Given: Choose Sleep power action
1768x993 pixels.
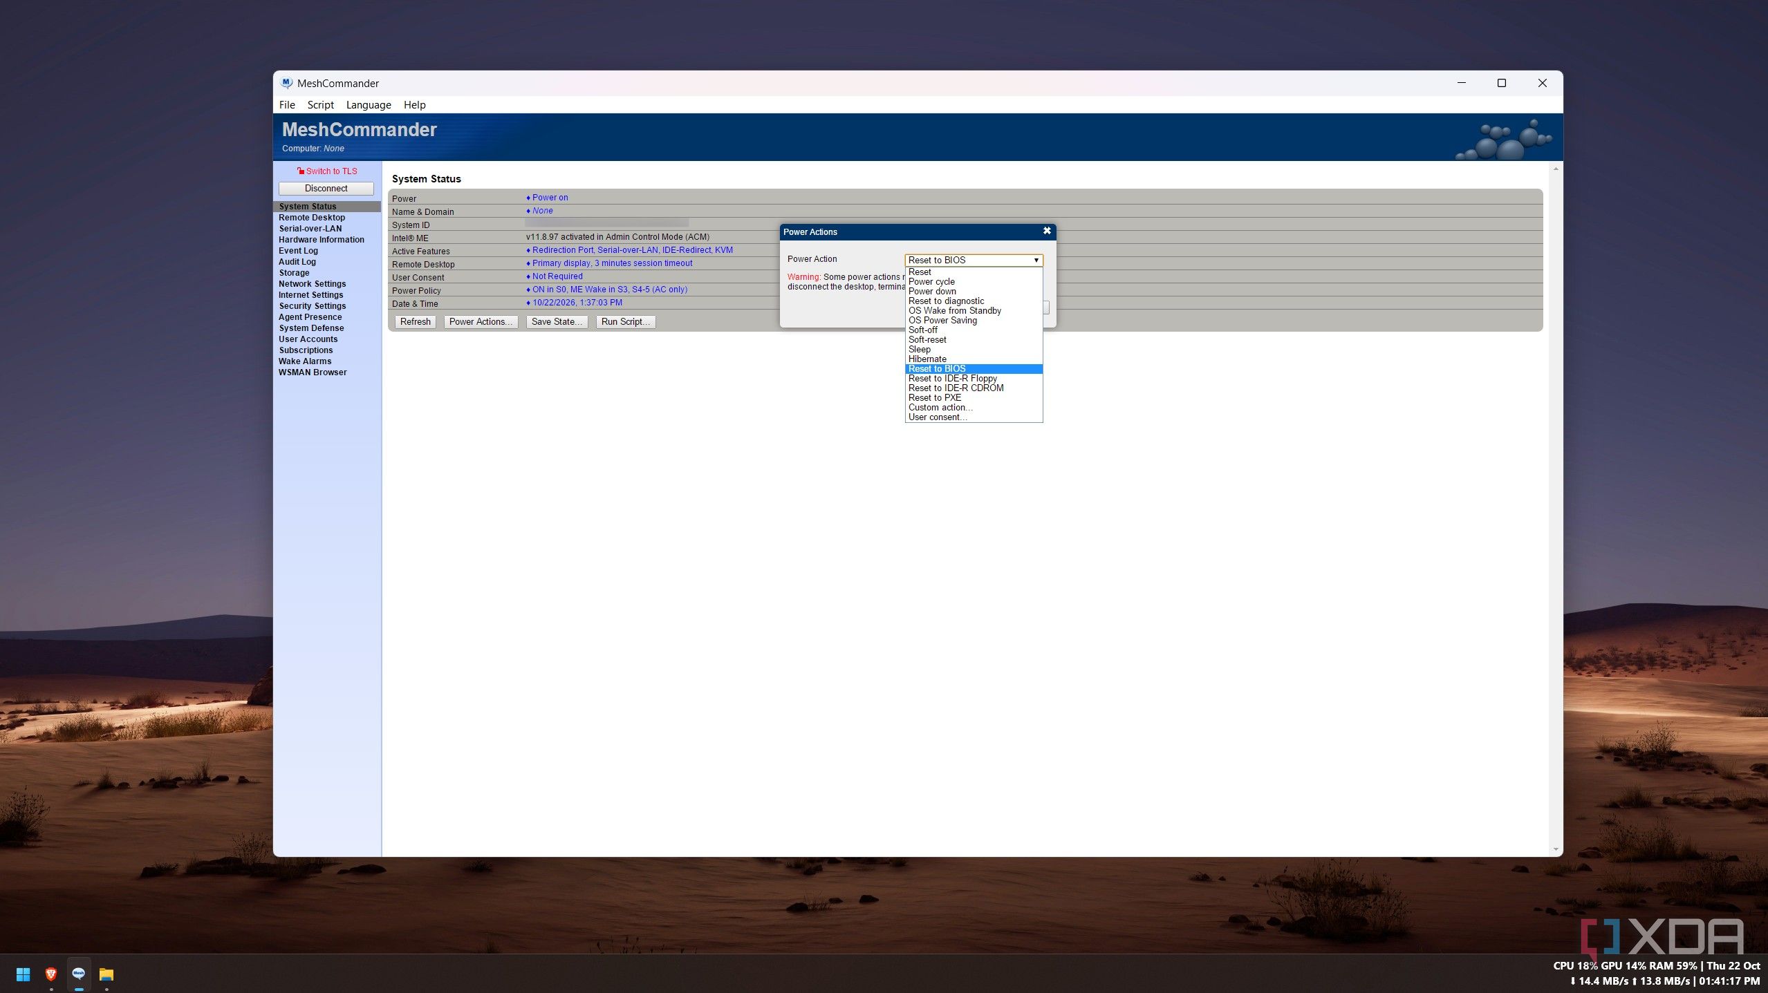Looking at the screenshot, I should [x=973, y=349].
